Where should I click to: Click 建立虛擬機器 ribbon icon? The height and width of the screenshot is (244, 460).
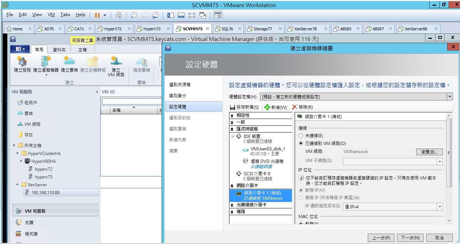click(46, 65)
